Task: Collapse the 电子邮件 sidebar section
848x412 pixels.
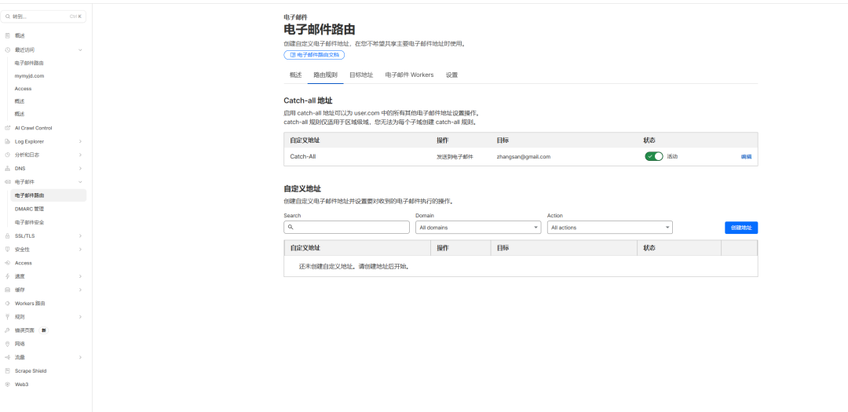Action: [x=80, y=182]
